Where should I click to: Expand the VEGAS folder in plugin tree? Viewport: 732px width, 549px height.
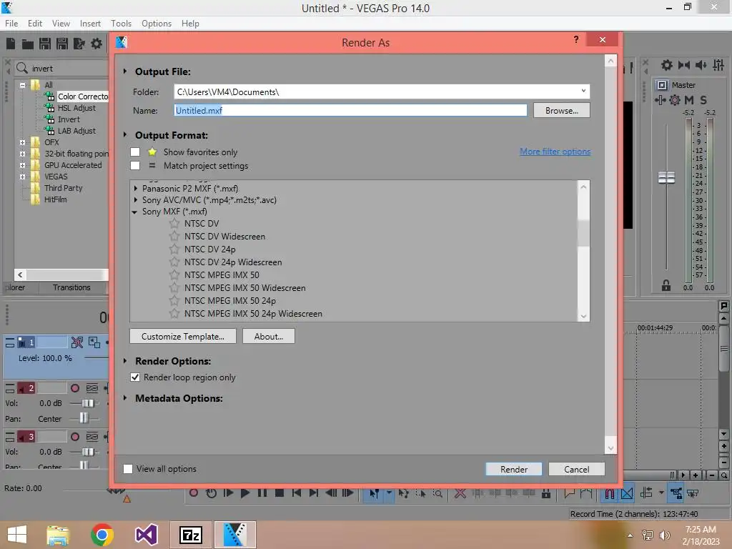pyautogui.click(x=22, y=177)
